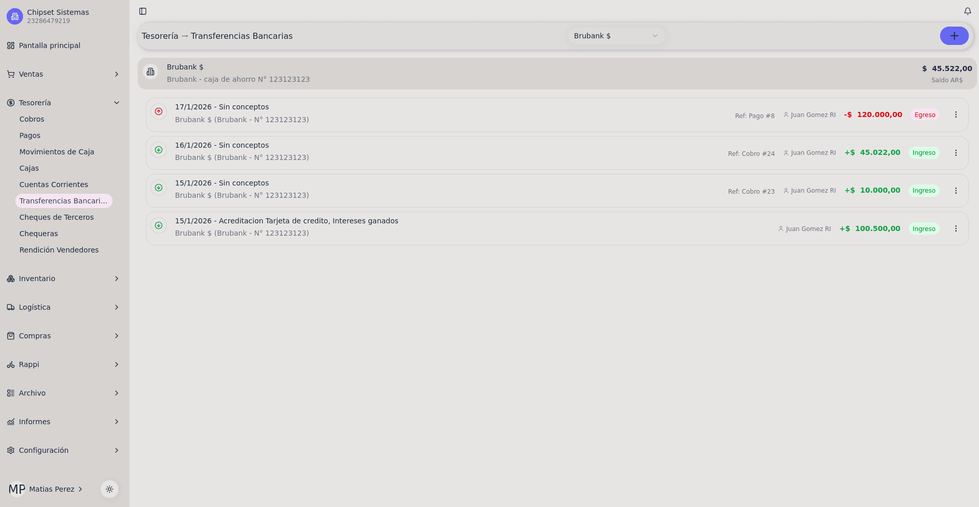The height and width of the screenshot is (507, 979).
Task: Click the Brubank bank account icon
Action: pyautogui.click(x=150, y=72)
